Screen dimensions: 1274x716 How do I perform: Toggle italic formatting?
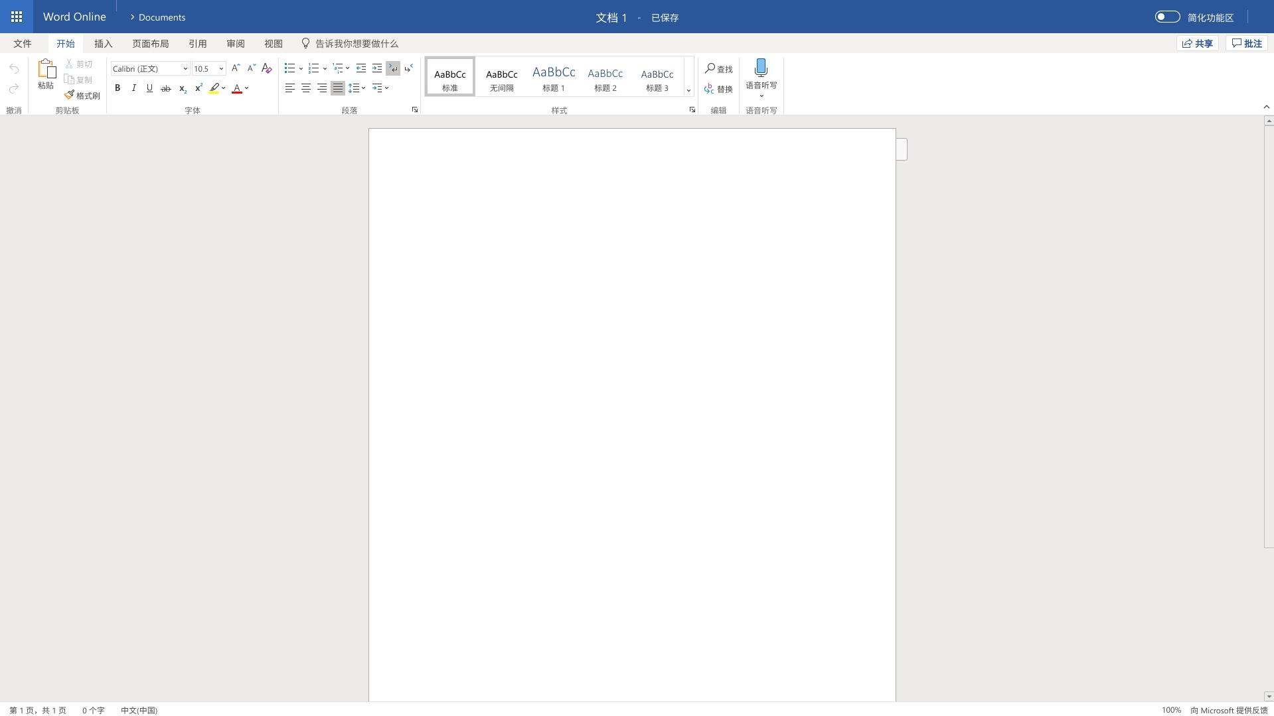pos(133,88)
